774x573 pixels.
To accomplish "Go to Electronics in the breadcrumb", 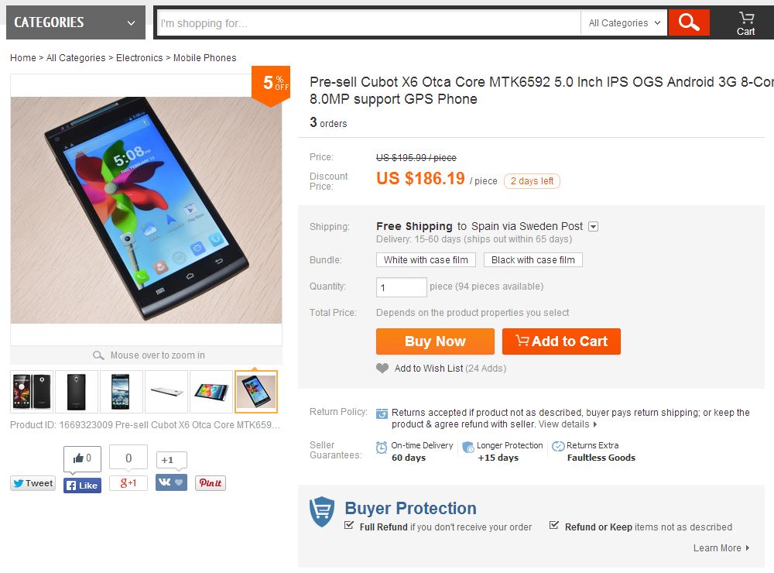I will [139, 58].
